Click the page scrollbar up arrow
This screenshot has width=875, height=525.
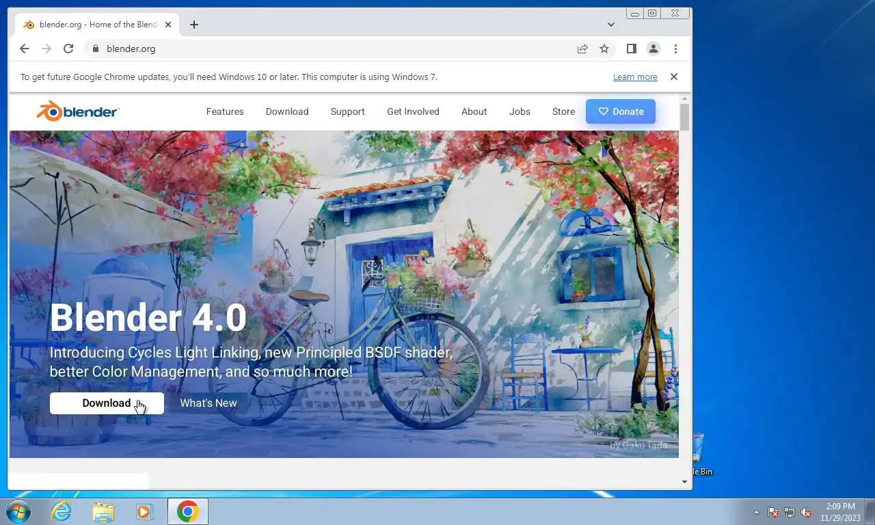coord(685,99)
